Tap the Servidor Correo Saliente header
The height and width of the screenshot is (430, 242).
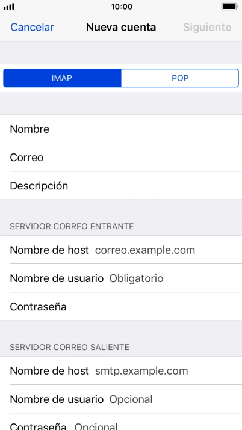(69, 347)
